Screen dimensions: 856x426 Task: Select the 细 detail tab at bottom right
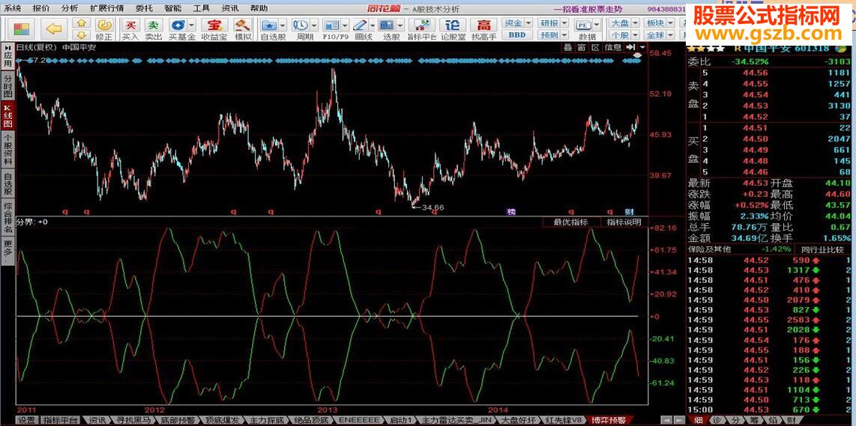point(699,420)
